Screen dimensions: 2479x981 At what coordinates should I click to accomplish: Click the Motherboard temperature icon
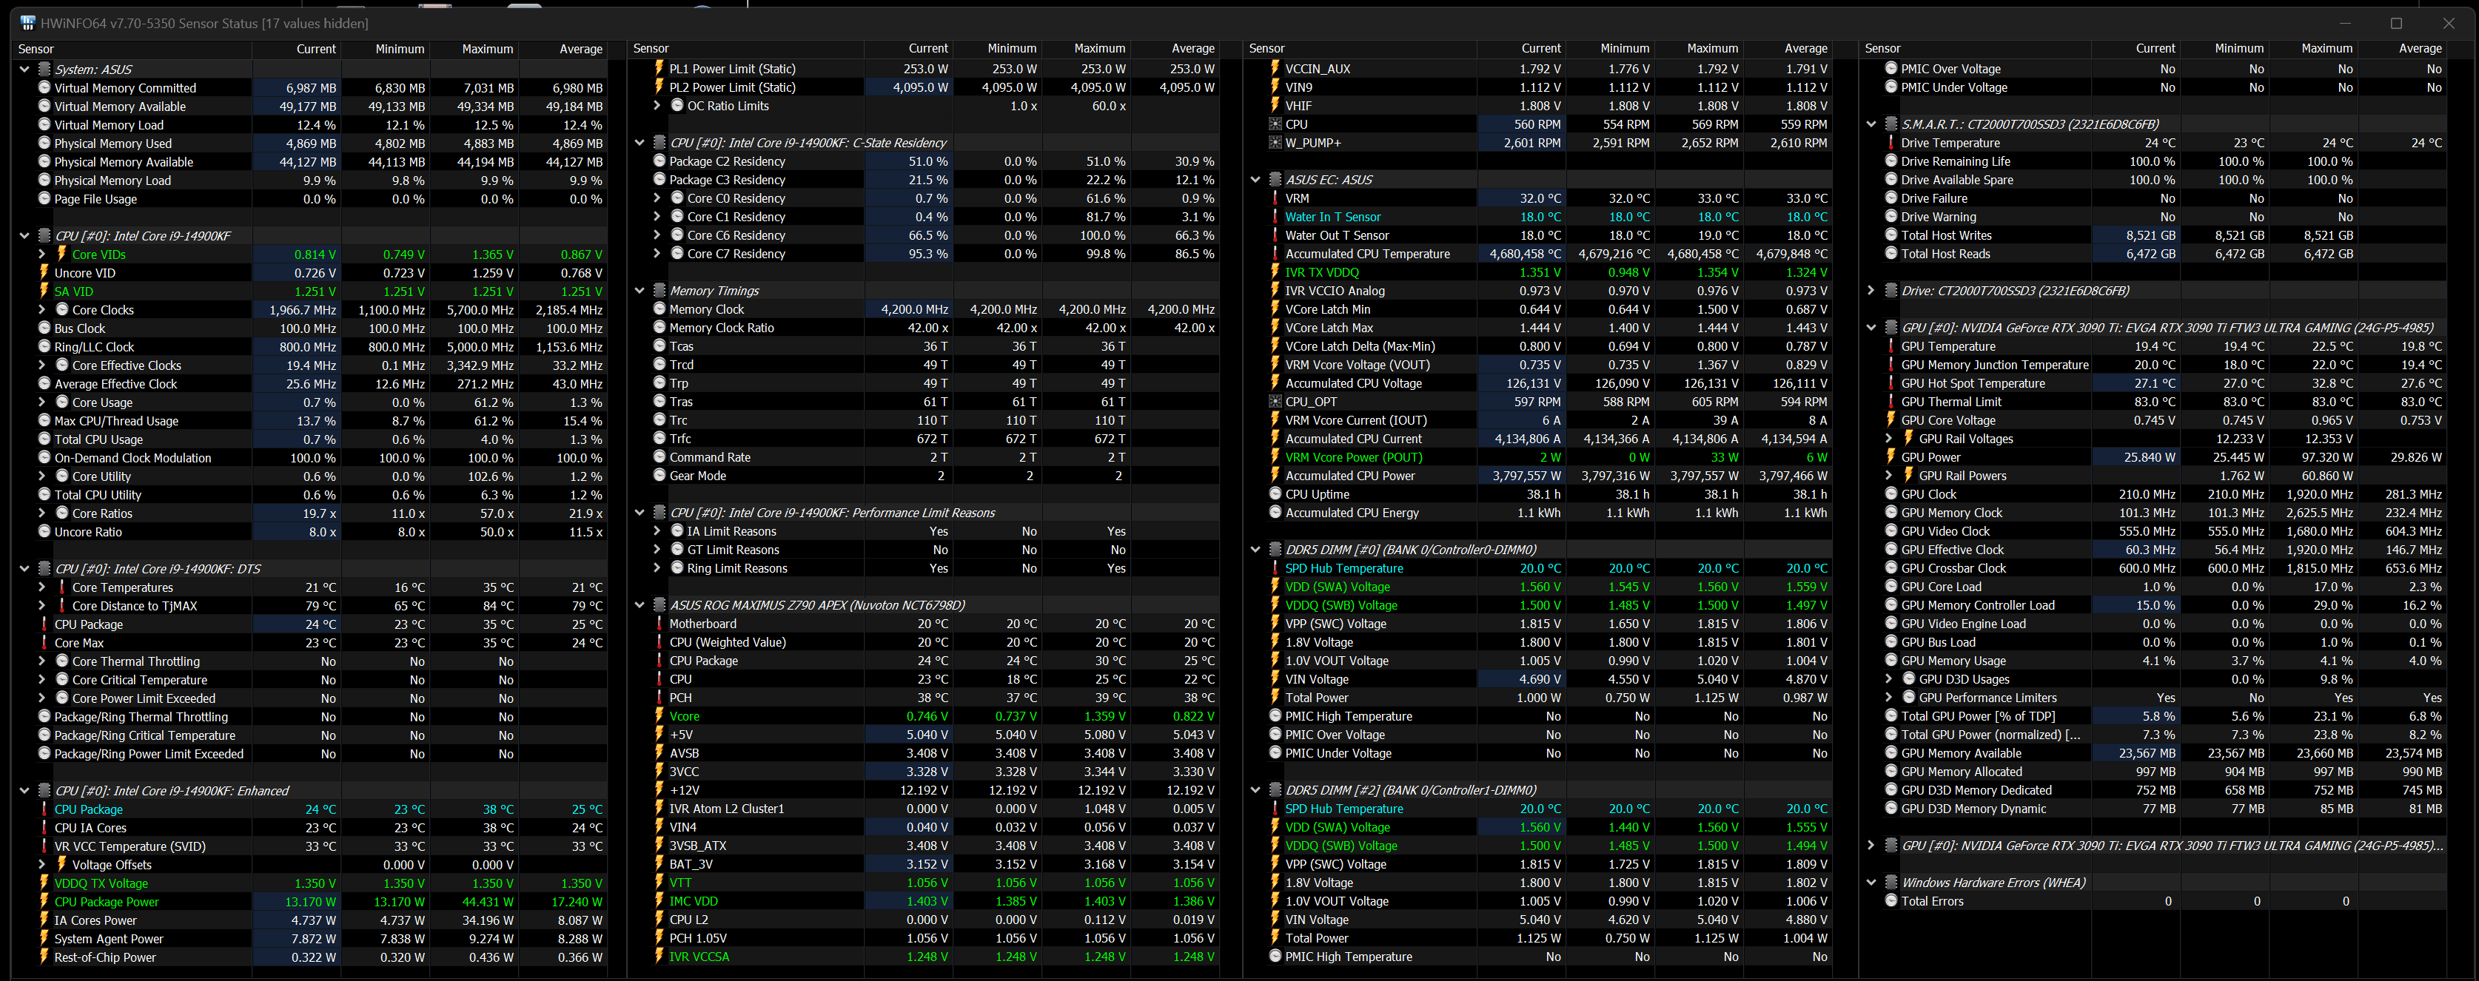point(660,623)
